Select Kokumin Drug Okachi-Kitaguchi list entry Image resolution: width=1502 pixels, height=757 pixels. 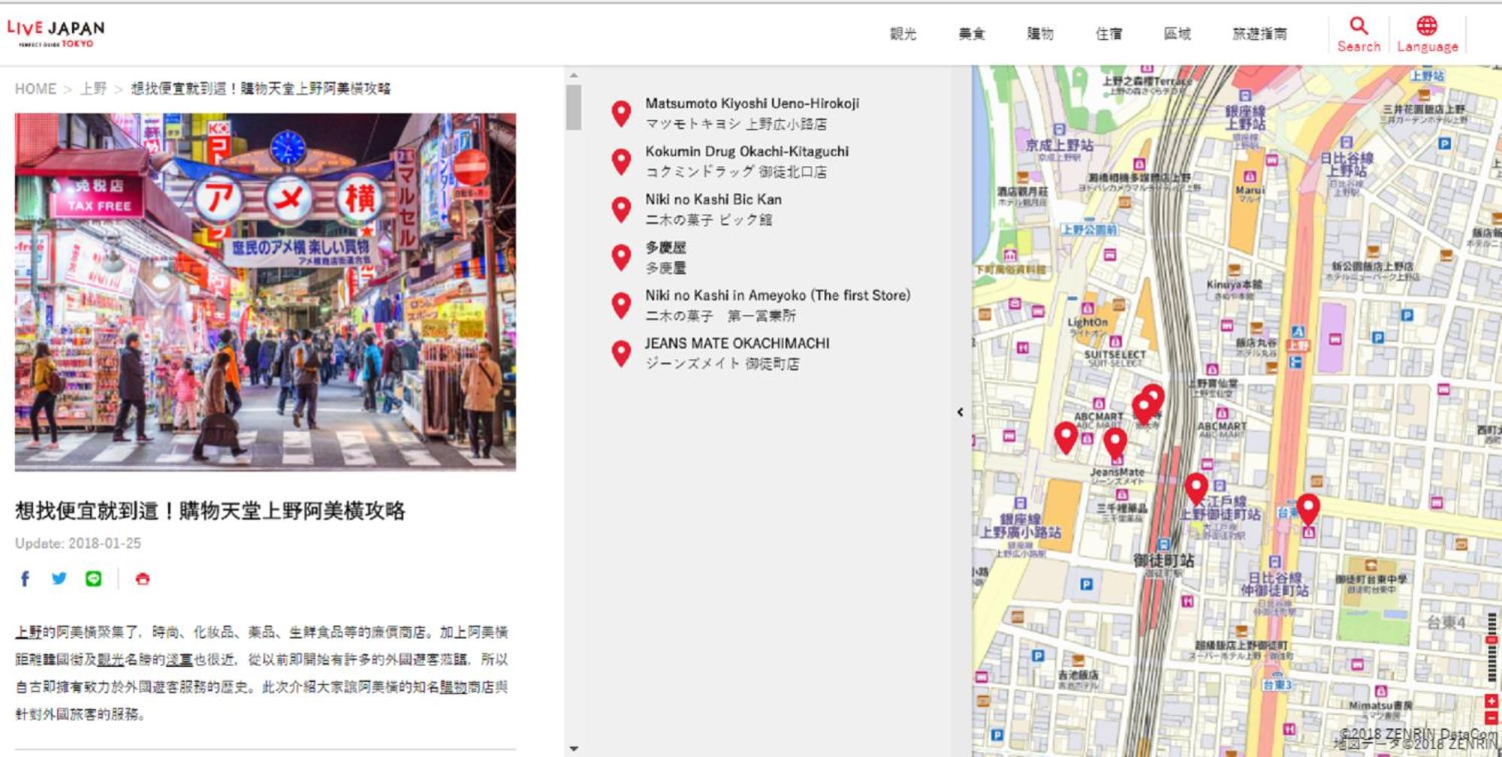(746, 152)
